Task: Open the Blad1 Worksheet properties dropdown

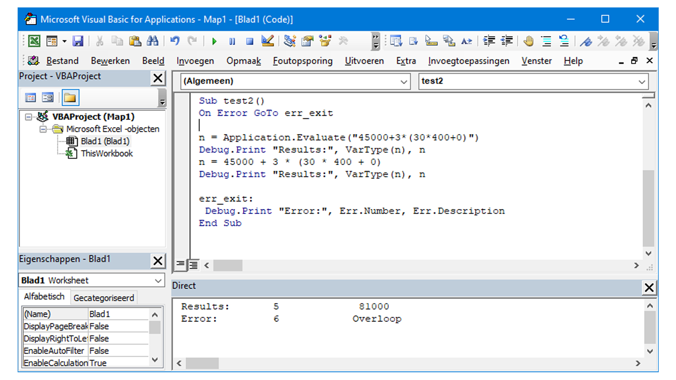Action: click(x=158, y=280)
